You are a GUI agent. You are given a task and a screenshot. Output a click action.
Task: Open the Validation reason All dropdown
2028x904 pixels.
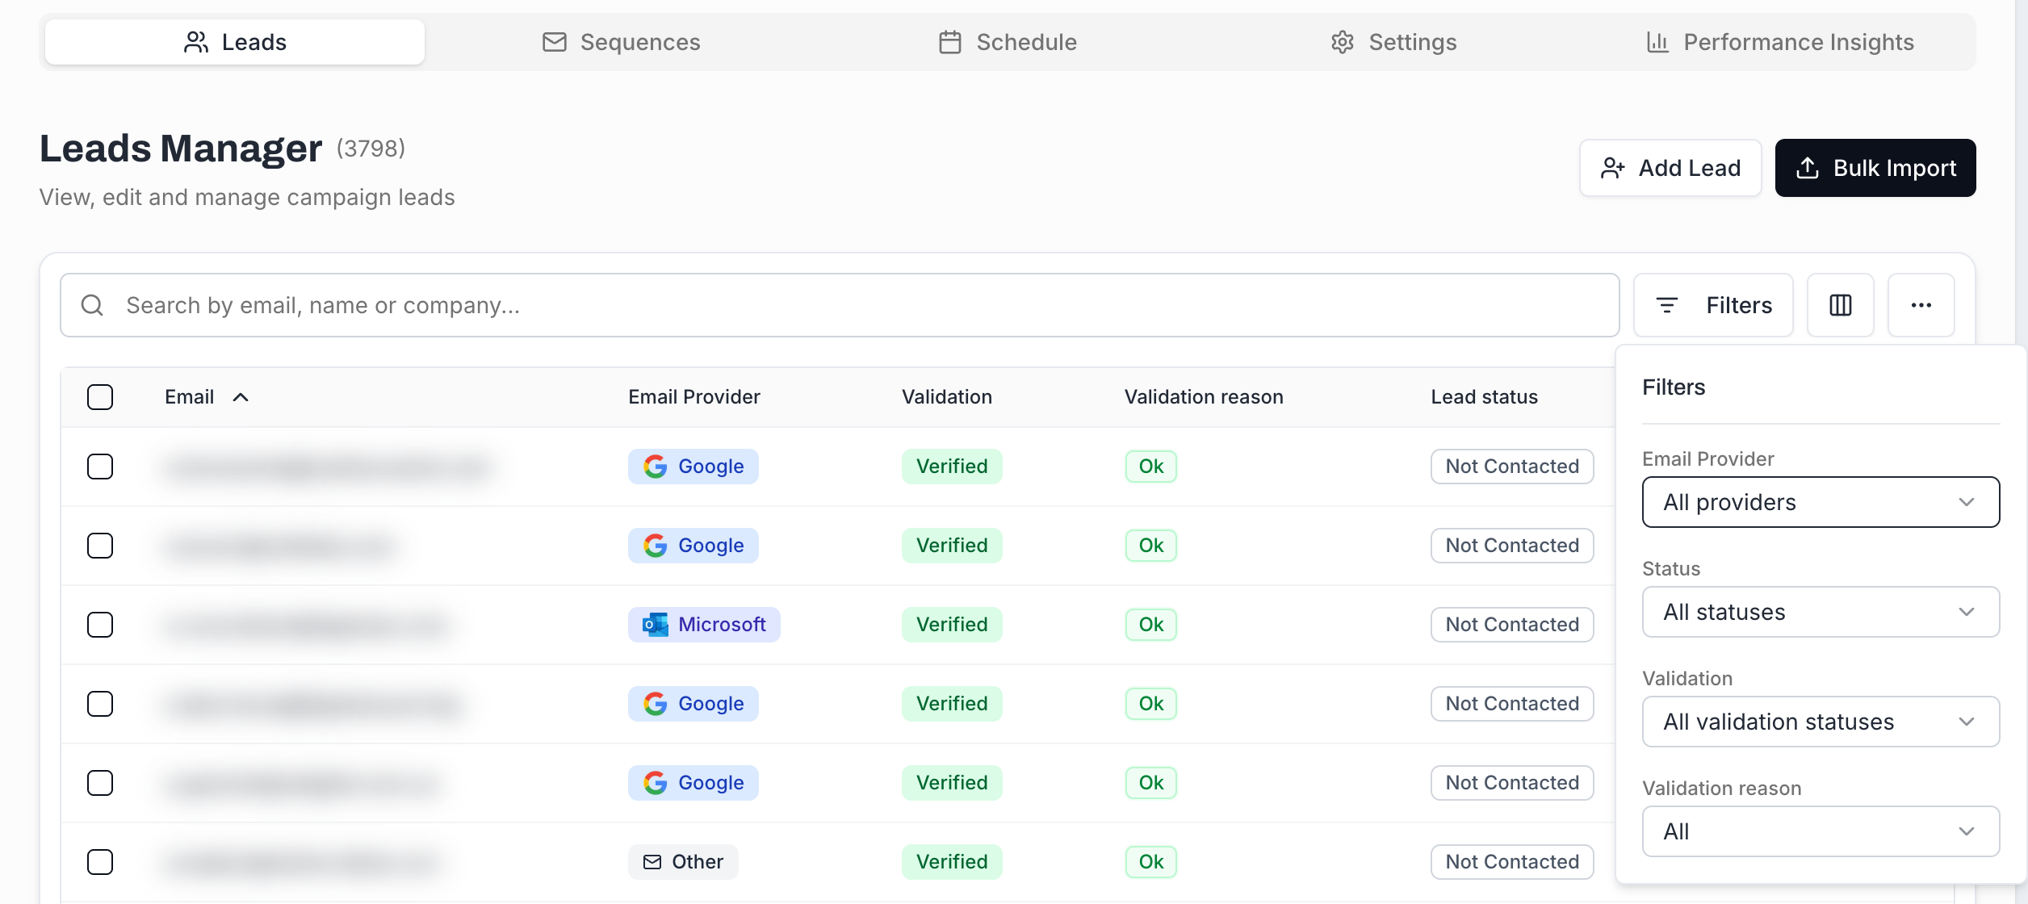pyautogui.click(x=1821, y=831)
